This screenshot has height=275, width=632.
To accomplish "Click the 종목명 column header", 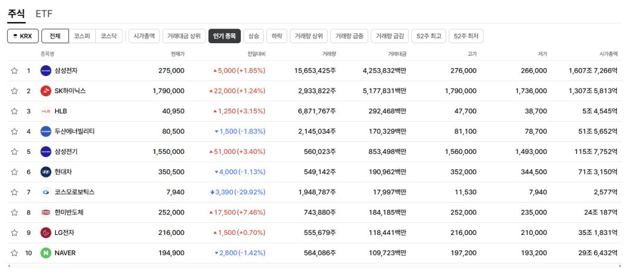I will click(x=47, y=54).
